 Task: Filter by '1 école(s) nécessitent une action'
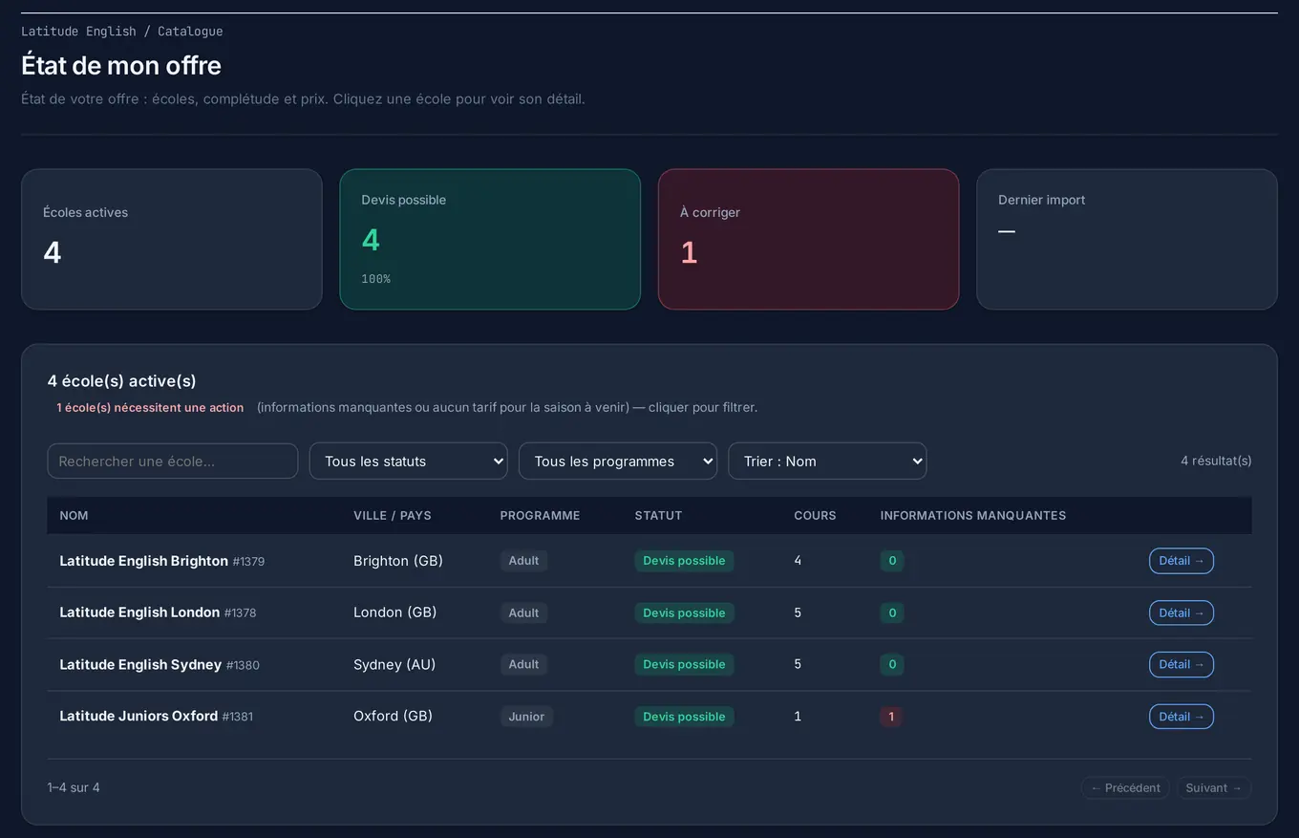[150, 408]
